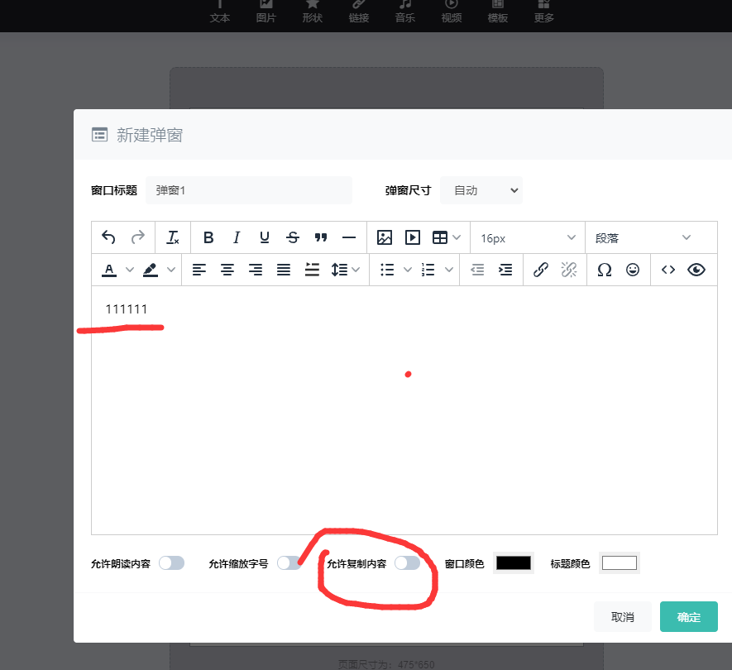Center-align the paragraph text
The width and height of the screenshot is (732, 670).
pos(227,270)
